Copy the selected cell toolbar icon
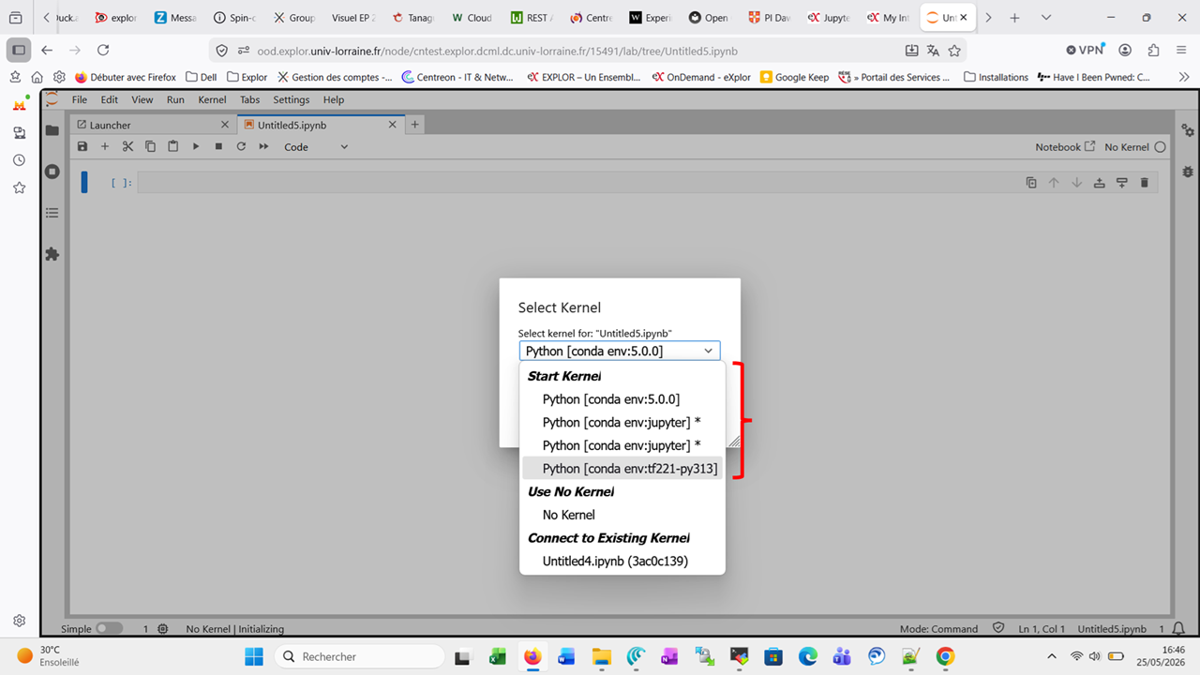 coord(150,146)
